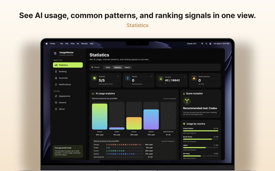Expand the My rank card chevron
This screenshot has width=275, height=171.
click(184, 77)
